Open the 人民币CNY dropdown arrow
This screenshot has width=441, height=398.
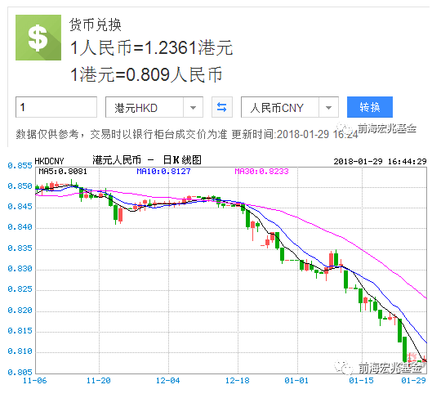coord(328,108)
